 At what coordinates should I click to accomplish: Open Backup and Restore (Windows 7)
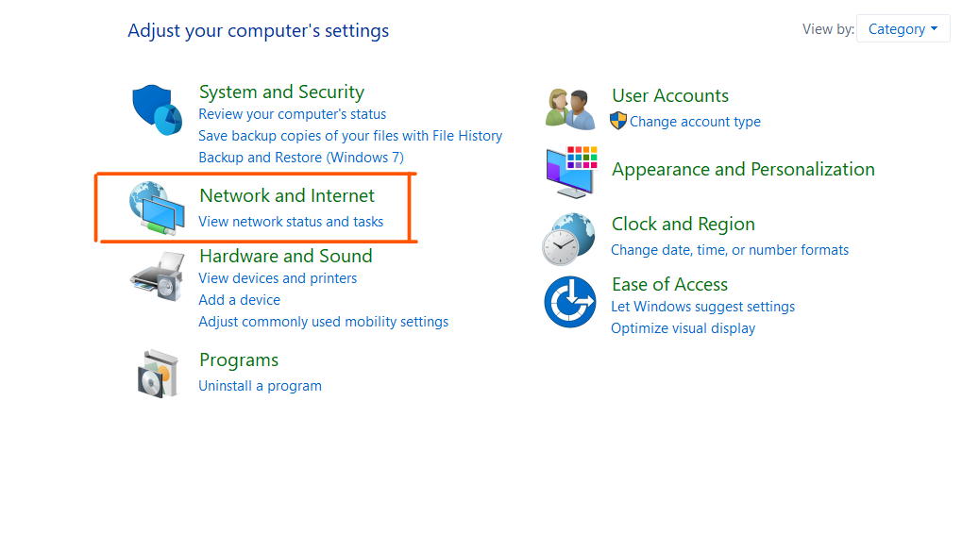coord(300,158)
